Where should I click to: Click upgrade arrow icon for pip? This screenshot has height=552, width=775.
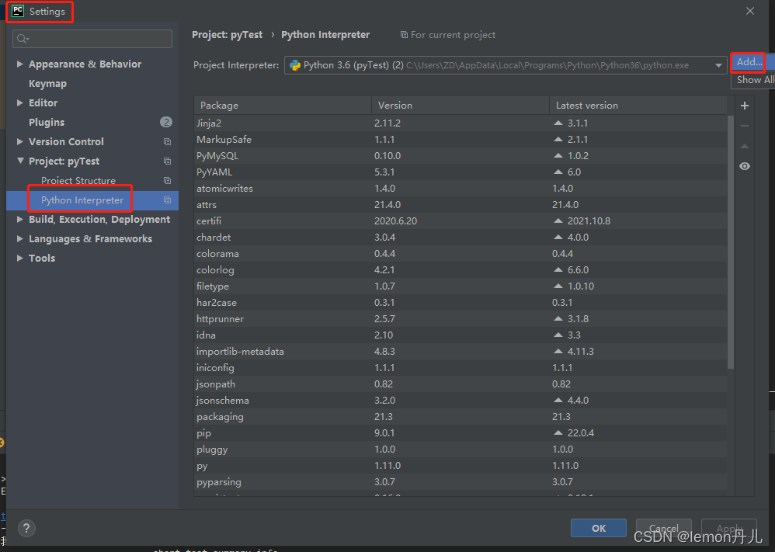[558, 432]
